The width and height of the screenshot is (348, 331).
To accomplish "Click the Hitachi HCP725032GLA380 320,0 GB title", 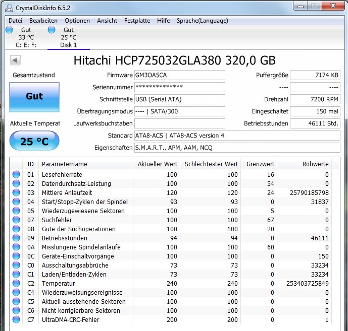I will pyautogui.click(x=174, y=60).
